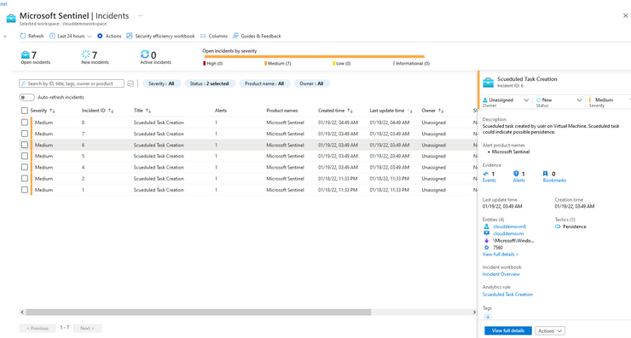Click the Guides & Feedback icon
This screenshot has width=631, height=338.
point(236,36)
